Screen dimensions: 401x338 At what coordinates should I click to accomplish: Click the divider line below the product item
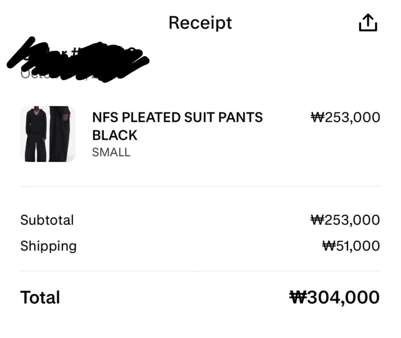pos(200,186)
